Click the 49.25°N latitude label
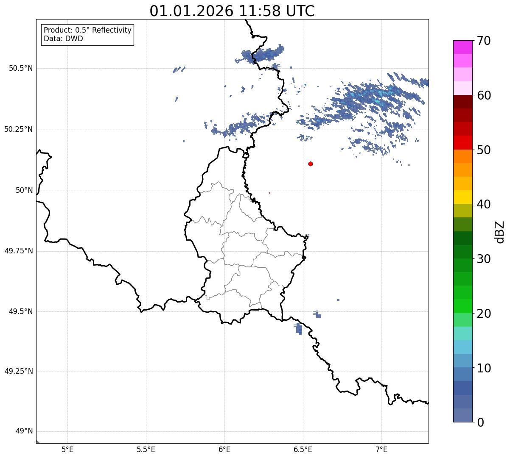 pos(19,372)
